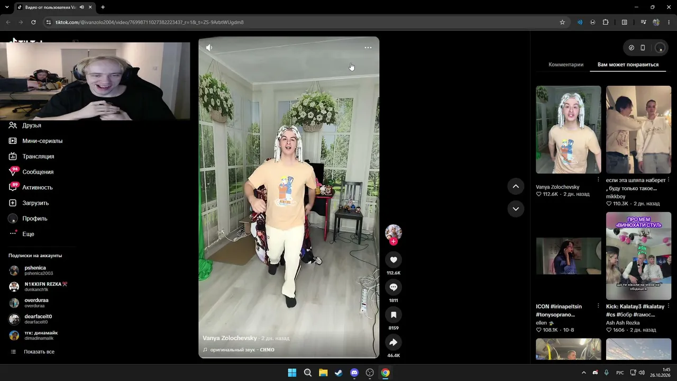Open File Explorer from the taskbar
This screenshot has height=381, width=677.
[323, 373]
